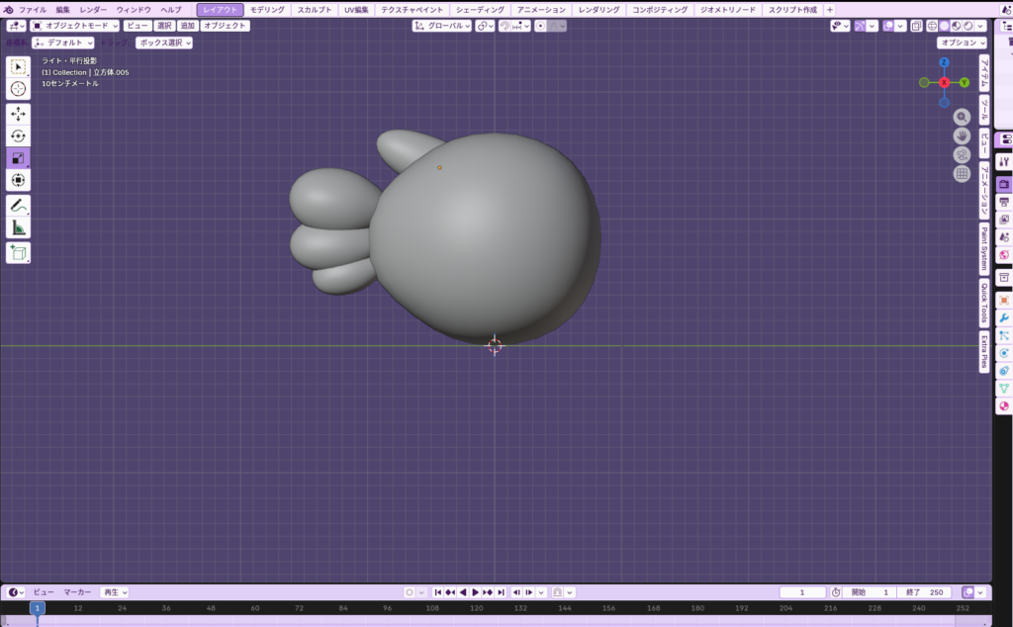1013x627 pixels.
Task: Open the オブジェクトモード mode dropdown
Action: pyautogui.click(x=74, y=26)
